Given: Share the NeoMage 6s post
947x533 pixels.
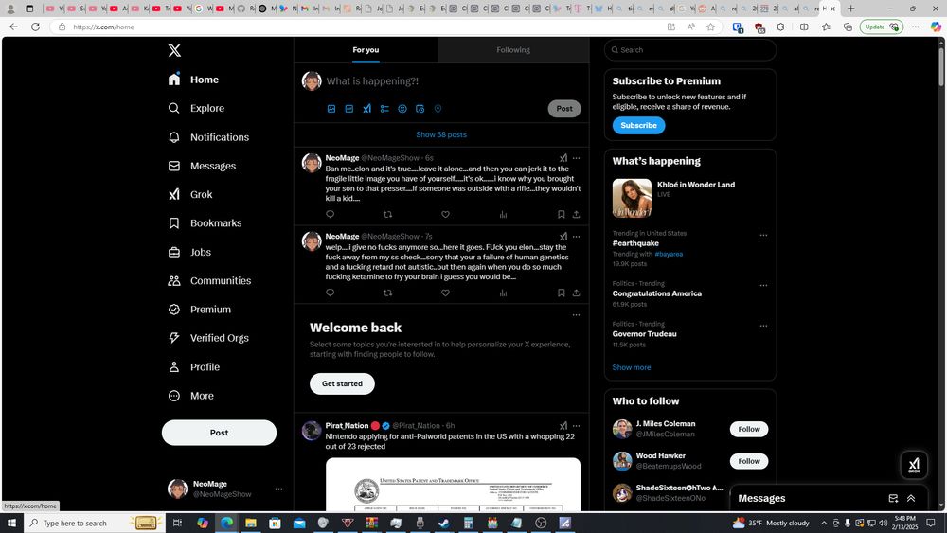Looking at the screenshot, I should click(576, 214).
